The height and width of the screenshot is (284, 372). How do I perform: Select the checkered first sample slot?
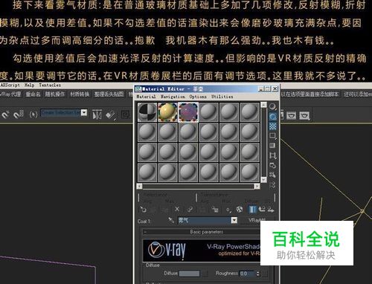click(147, 112)
